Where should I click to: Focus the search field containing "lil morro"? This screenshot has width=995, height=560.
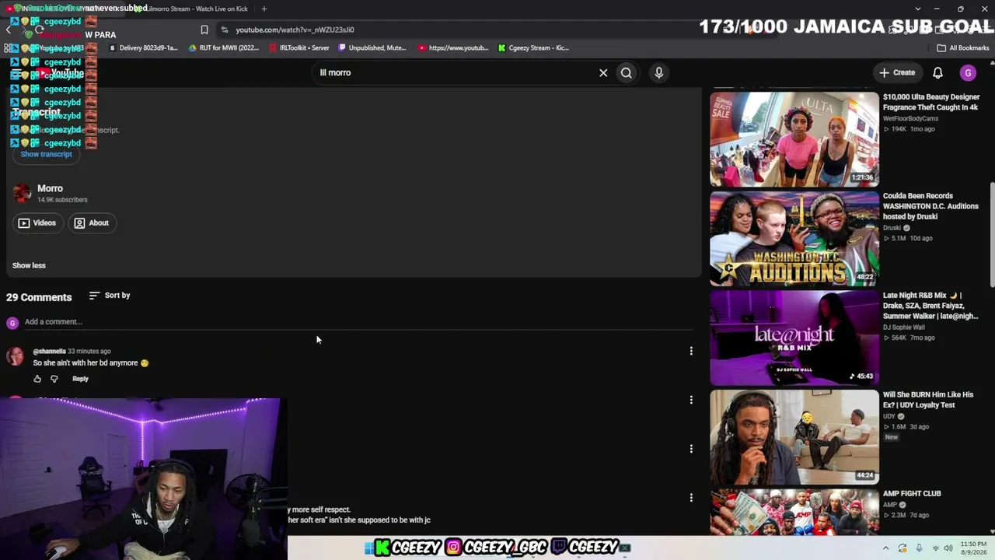point(455,72)
